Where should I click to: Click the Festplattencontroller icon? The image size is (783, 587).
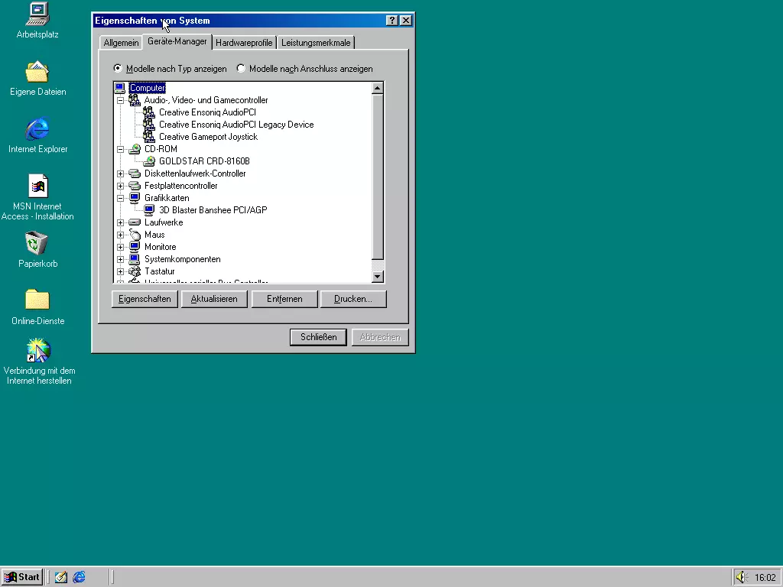click(135, 186)
